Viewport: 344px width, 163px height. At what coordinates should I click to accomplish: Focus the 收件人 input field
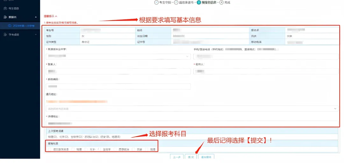coord(266,71)
